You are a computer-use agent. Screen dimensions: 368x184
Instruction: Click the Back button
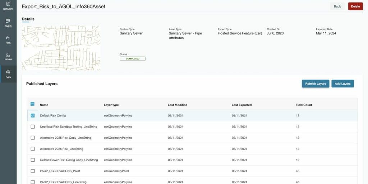337,6
